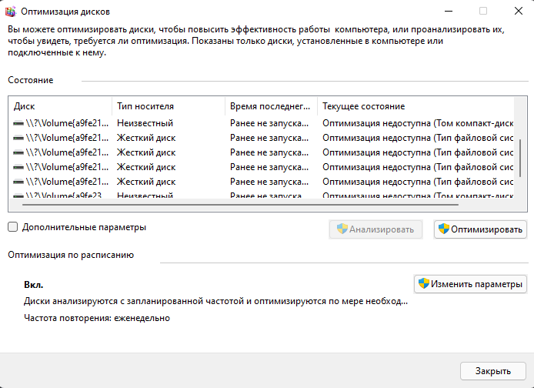Image resolution: width=534 pixels, height=388 pixels.
Task: Click the shield icon on Изменить параметры button
Action: pyautogui.click(x=423, y=283)
